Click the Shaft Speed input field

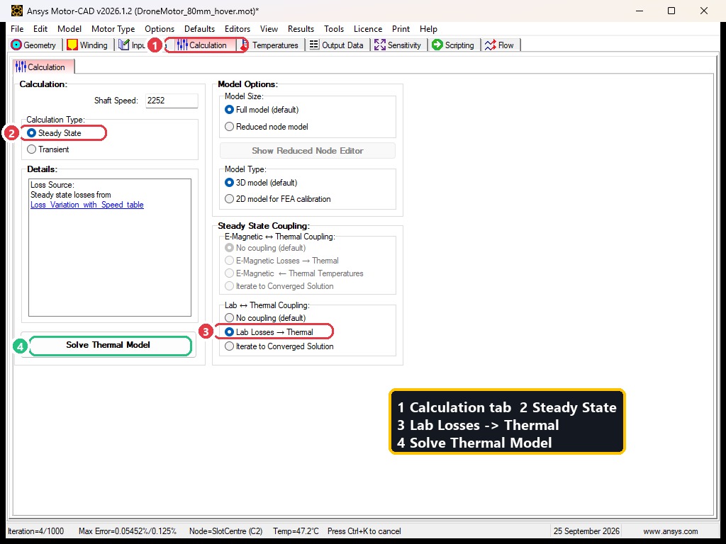click(x=172, y=101)
